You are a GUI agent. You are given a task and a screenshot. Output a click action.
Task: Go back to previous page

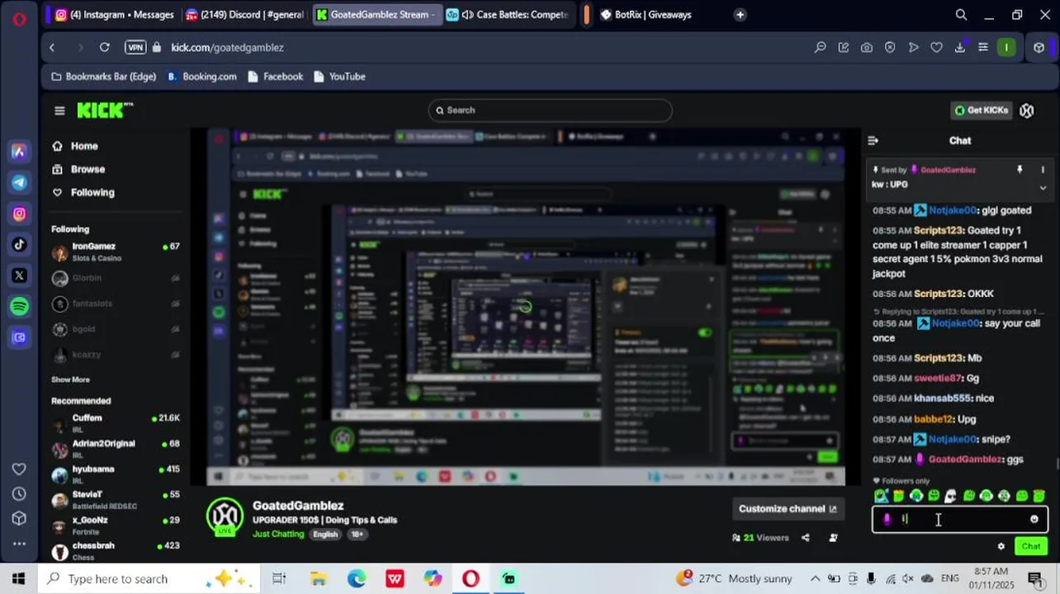[x=52, y=47]
